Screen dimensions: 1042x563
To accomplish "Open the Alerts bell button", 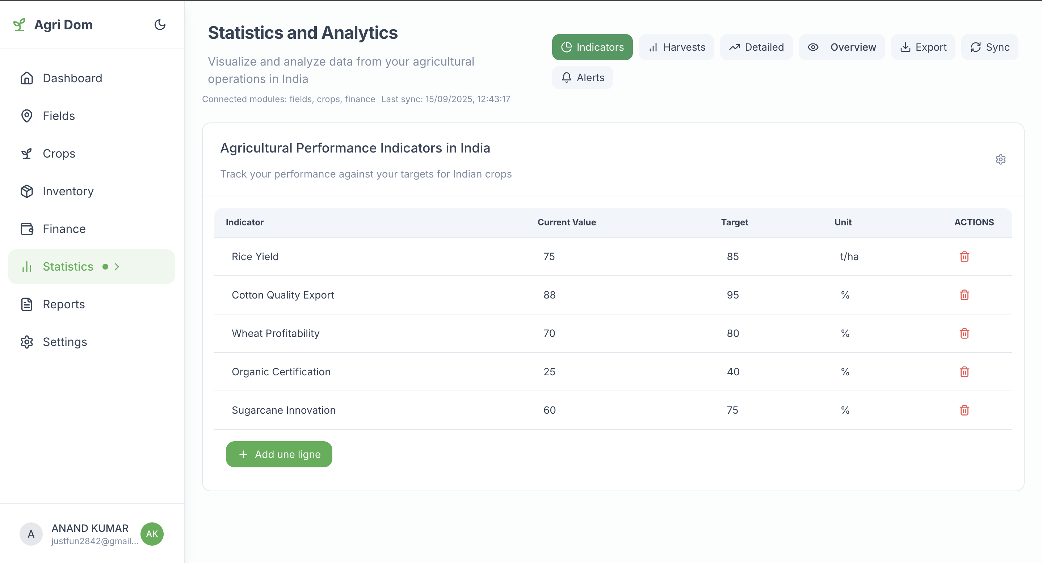I will [x=583, y=78].
